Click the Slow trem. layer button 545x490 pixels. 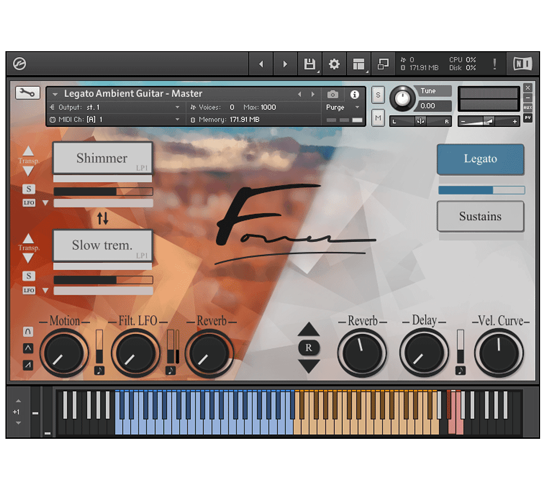pyautogui.click(x=102, y=246)
